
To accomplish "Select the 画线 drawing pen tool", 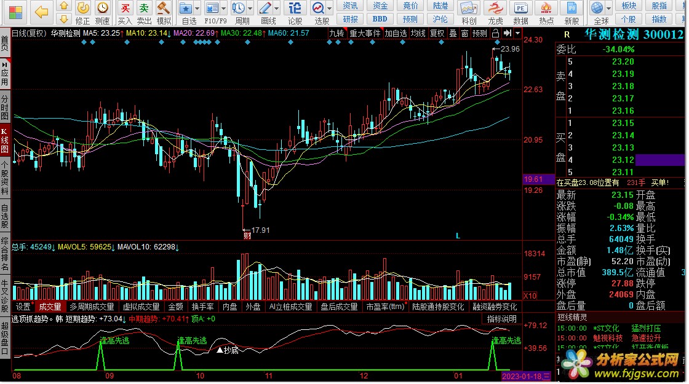I will tap(265, 8).
